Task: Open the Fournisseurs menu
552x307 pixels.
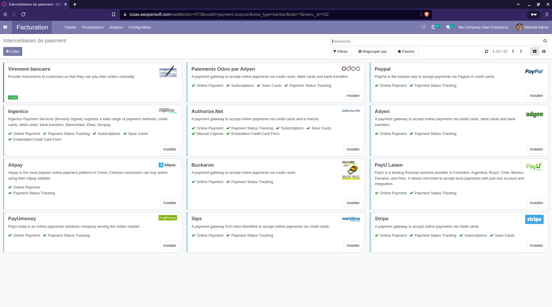Action: 93,27
